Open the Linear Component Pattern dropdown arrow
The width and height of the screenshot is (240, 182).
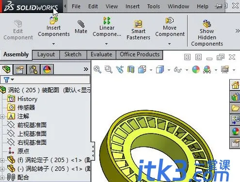106,44
